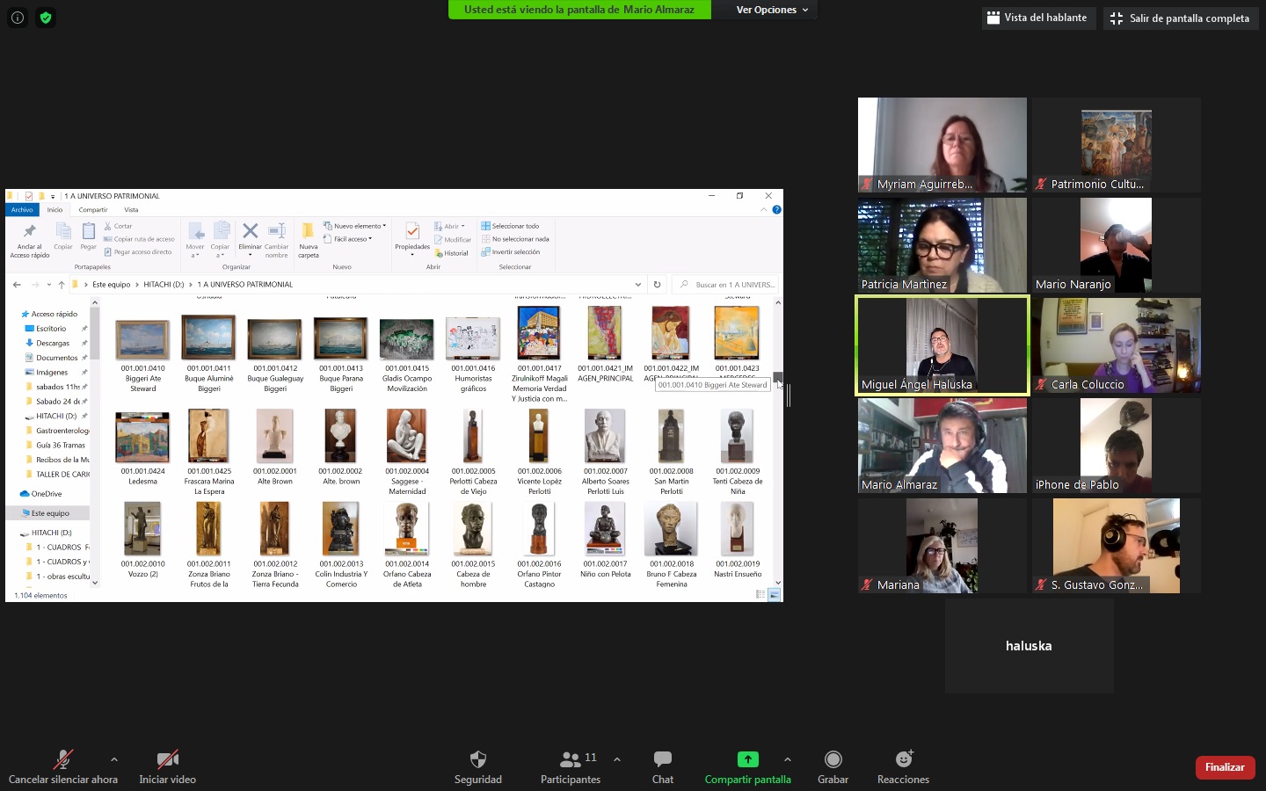
Task: Click Pegar acceso directo
Action: 138,252
